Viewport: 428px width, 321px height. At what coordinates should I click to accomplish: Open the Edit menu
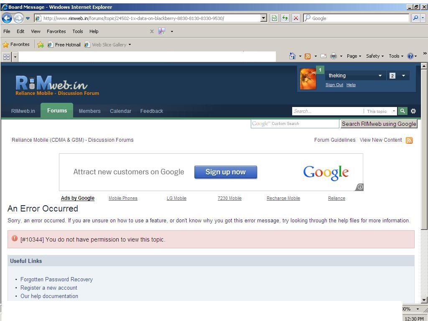20,31
